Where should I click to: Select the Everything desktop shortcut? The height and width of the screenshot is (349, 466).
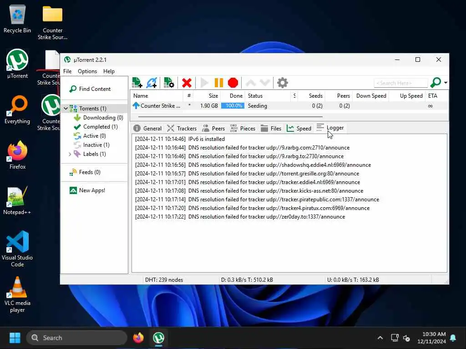pos(17,110)
